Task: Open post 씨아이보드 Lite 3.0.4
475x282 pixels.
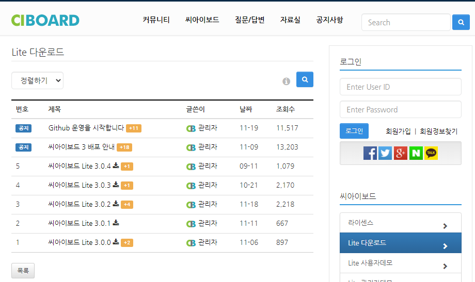Action: [x=80, y=166]
